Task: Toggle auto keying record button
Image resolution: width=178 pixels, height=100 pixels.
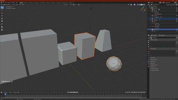Action: tap(68, 92)
